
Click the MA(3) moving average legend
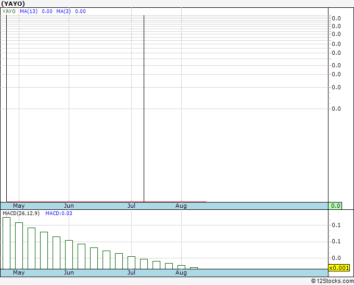[71, 11]
